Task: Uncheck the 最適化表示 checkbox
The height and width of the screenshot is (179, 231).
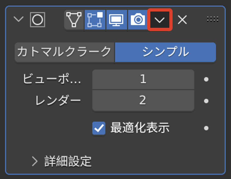Action: 99,128
